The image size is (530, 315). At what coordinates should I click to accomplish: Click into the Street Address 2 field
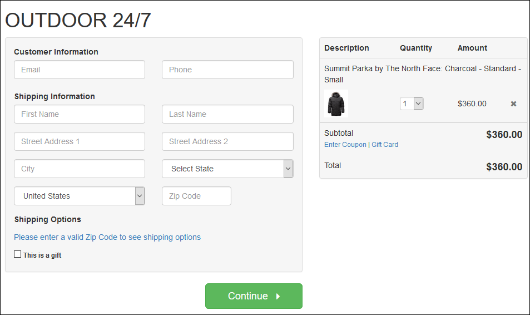click(x=227, y=141)
